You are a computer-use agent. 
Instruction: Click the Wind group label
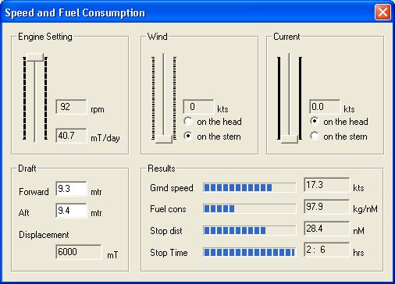pos(157,37)
